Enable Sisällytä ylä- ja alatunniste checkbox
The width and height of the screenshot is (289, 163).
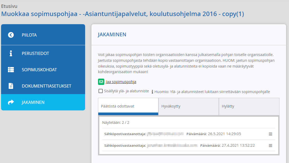click(101, 91)
